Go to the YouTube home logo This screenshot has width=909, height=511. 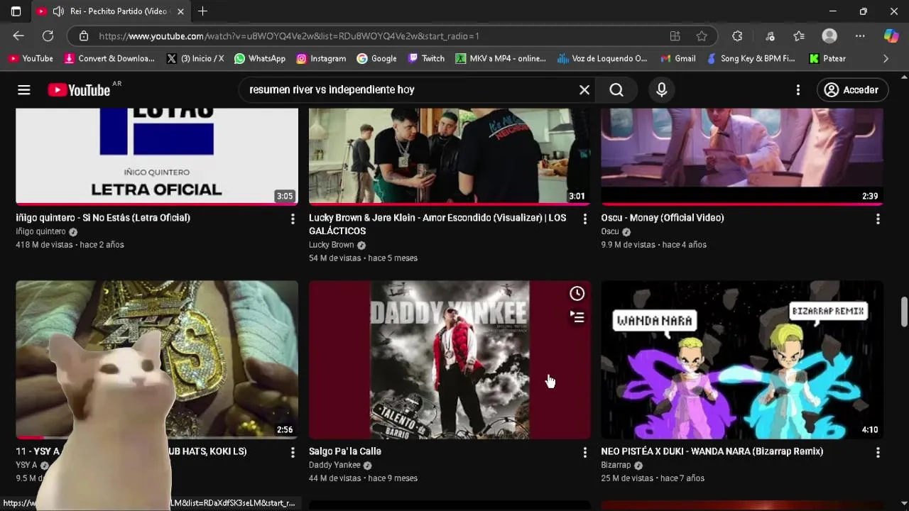78,90
